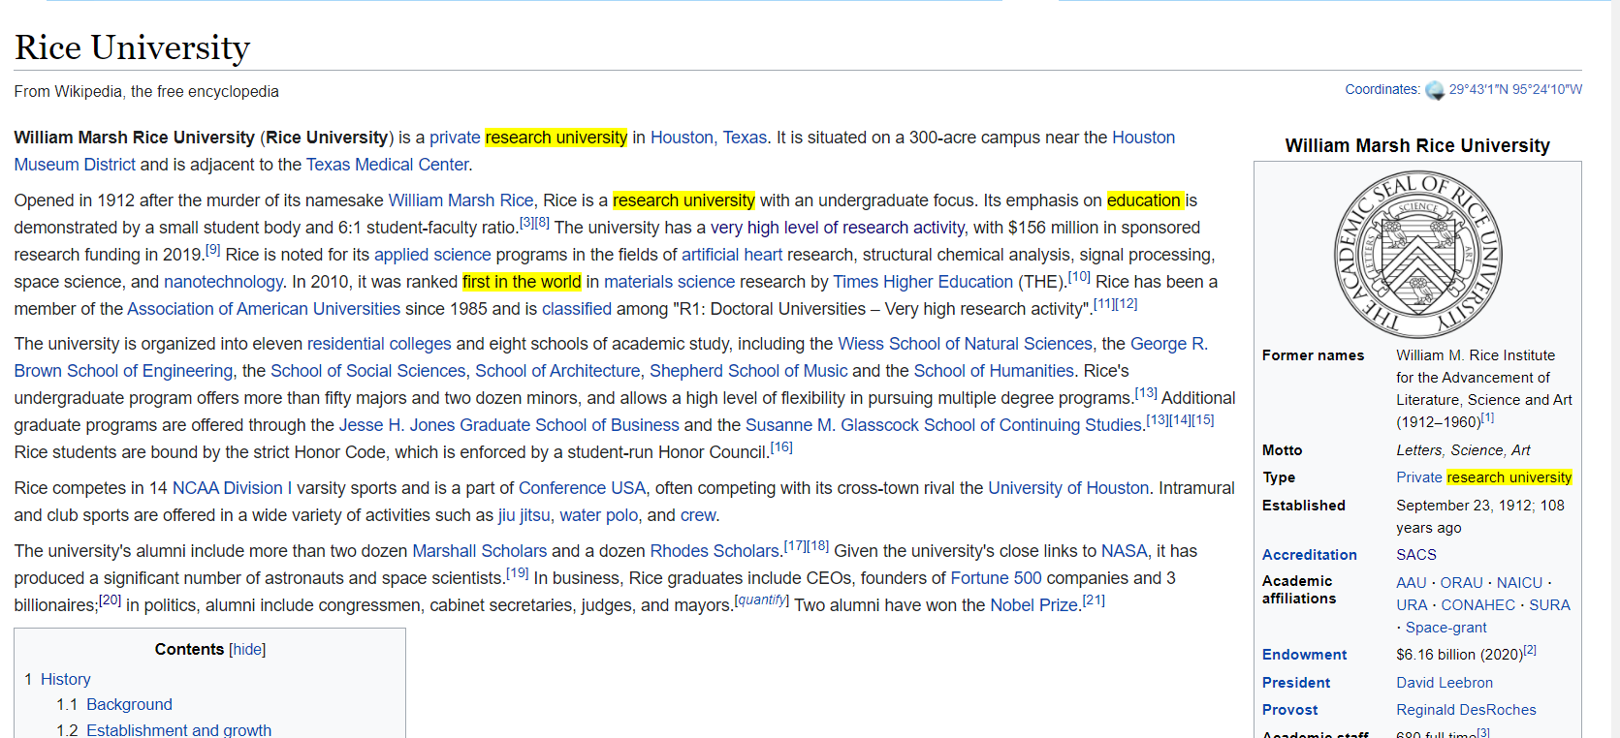Open the water polo link
The width and height of the screenshot is (1620, 738).
click(x=598, y=515)
